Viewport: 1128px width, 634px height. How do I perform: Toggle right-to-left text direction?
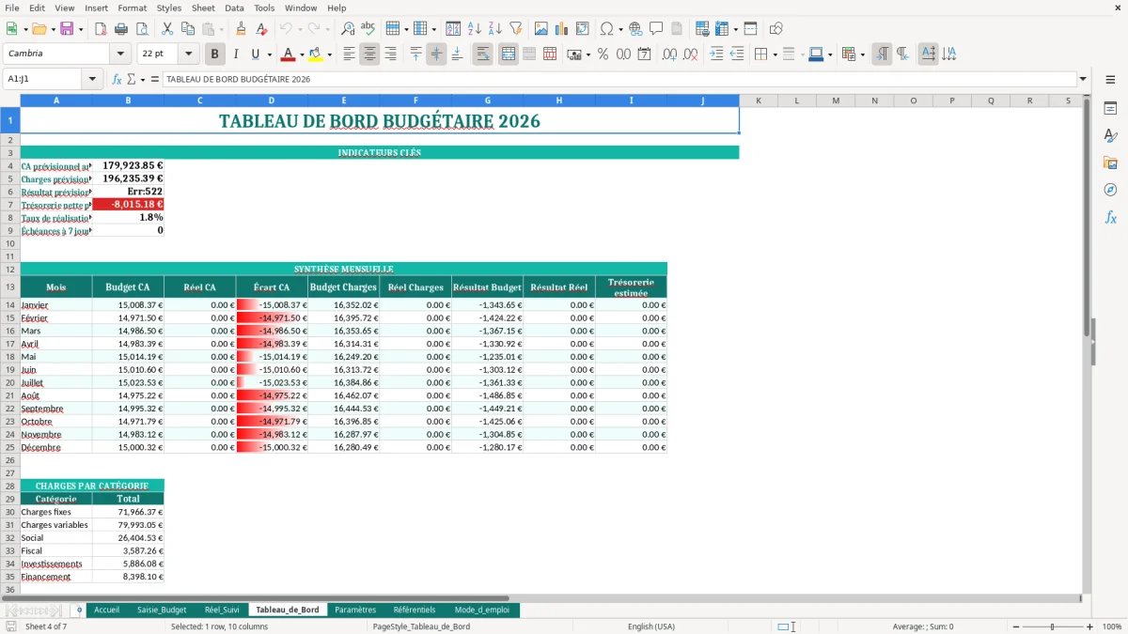tap(902, 54)
